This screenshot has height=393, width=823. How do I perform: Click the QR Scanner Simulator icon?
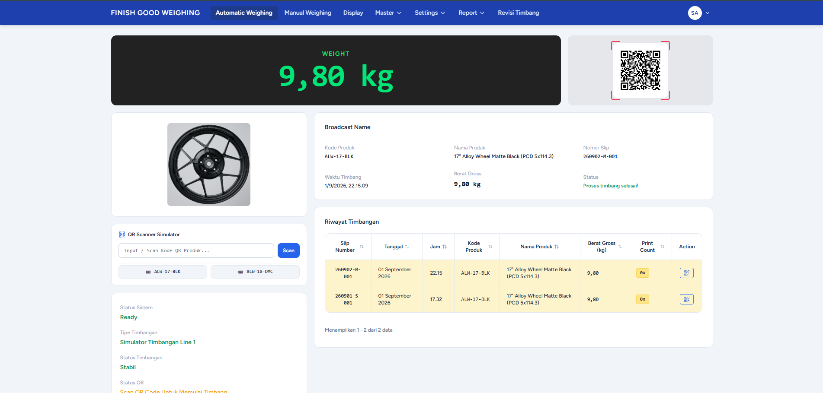click(x=122, y=235)
